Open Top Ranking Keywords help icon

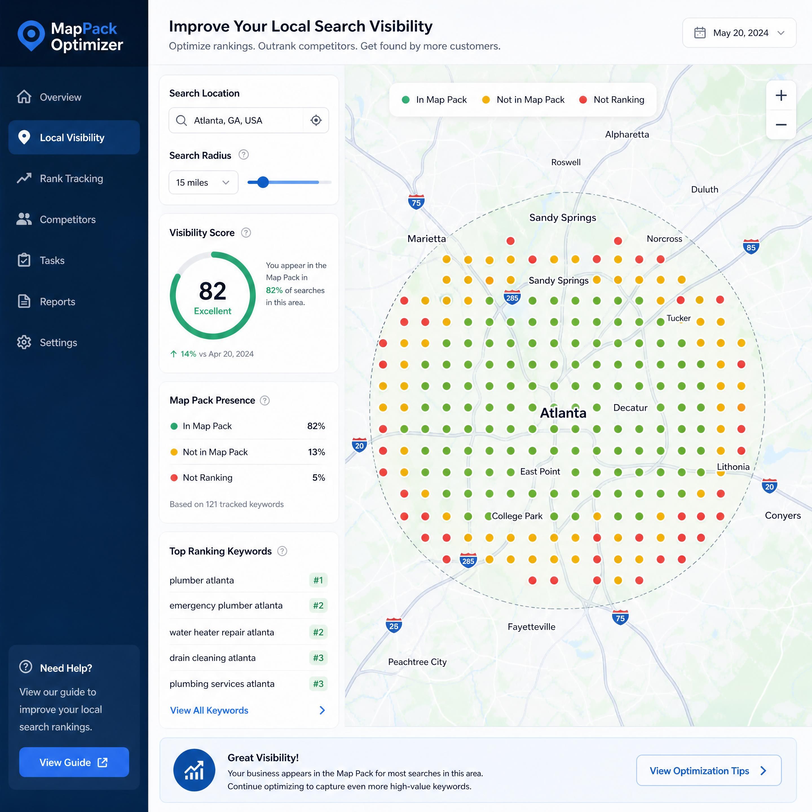coord(283,551)
